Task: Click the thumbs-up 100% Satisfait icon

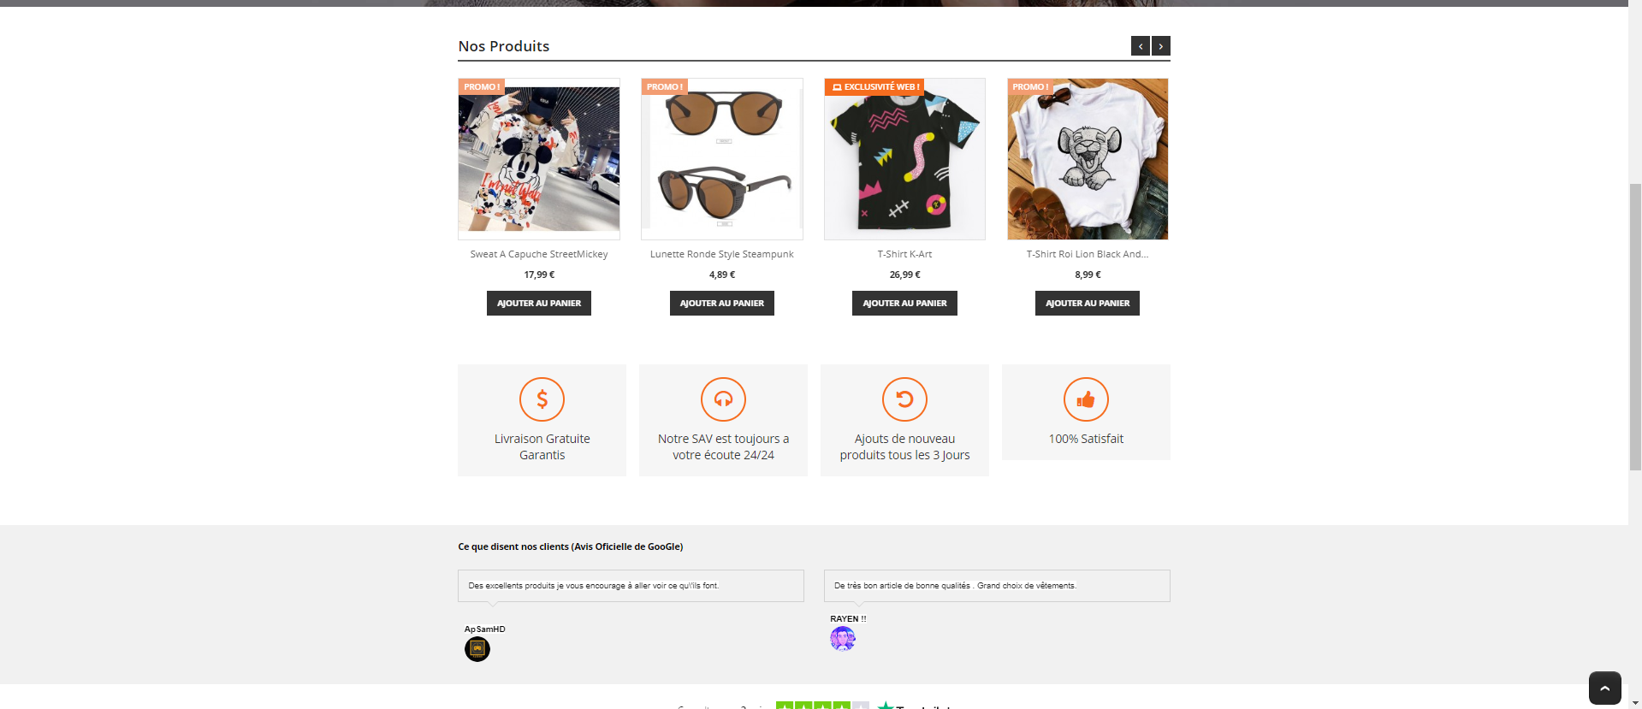Action: [1086, 399]
